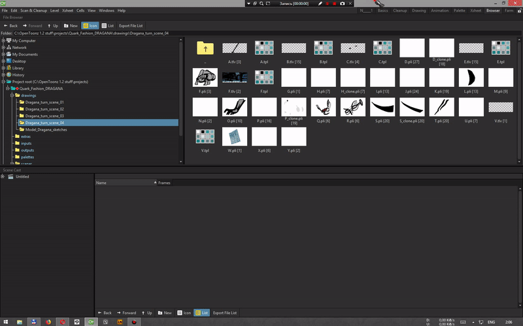This screenshot has width=523, height=326.
Task: Select the Model_Dragana_sketches folder
Action: pyautogui.click(x=46, y=129)
